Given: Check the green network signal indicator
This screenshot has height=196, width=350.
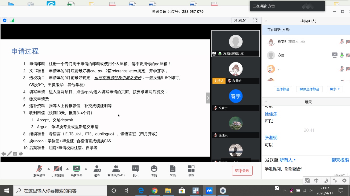Looking at the screenshot, I should (12, 20).
